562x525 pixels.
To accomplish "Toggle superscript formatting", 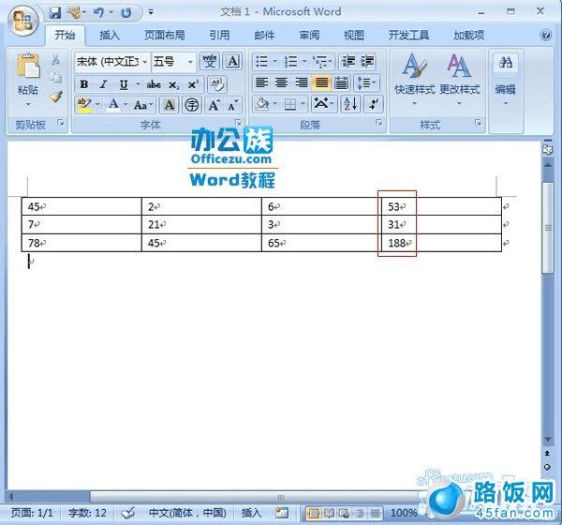I will click(193, 84).
